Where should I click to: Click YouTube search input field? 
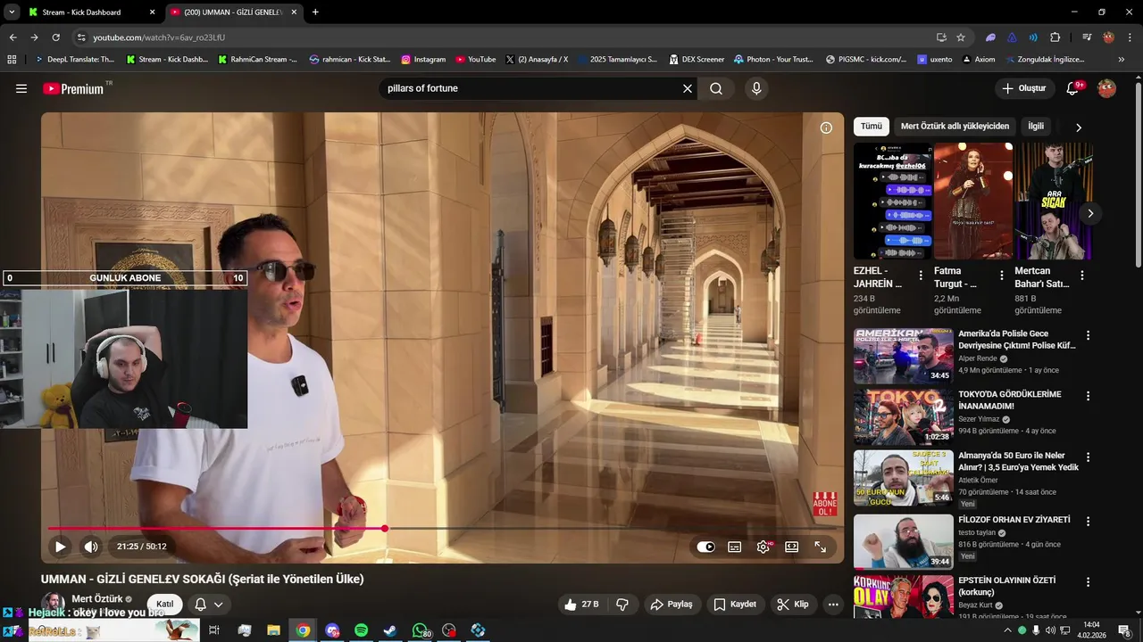(x=531, y=88)
